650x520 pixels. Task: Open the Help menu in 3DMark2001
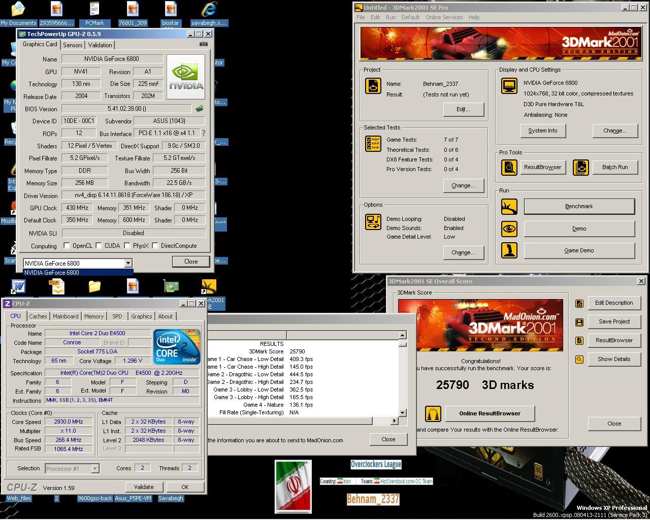[x=474, y=17]
